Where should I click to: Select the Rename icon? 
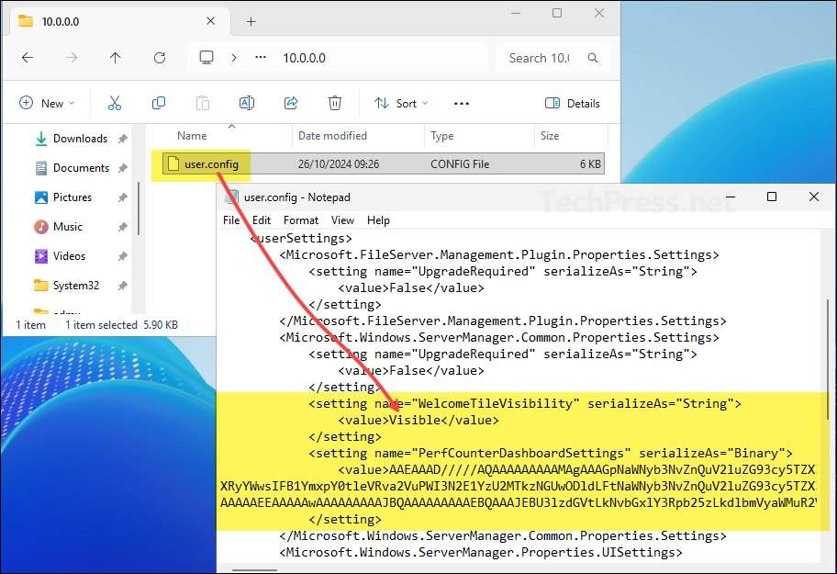click(x=246, y=103)
